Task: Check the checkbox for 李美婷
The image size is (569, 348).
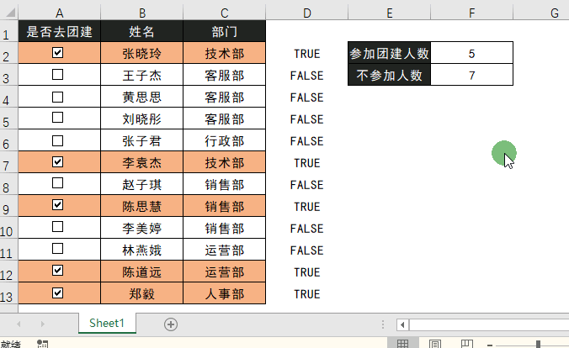Action: click(57, 227)
